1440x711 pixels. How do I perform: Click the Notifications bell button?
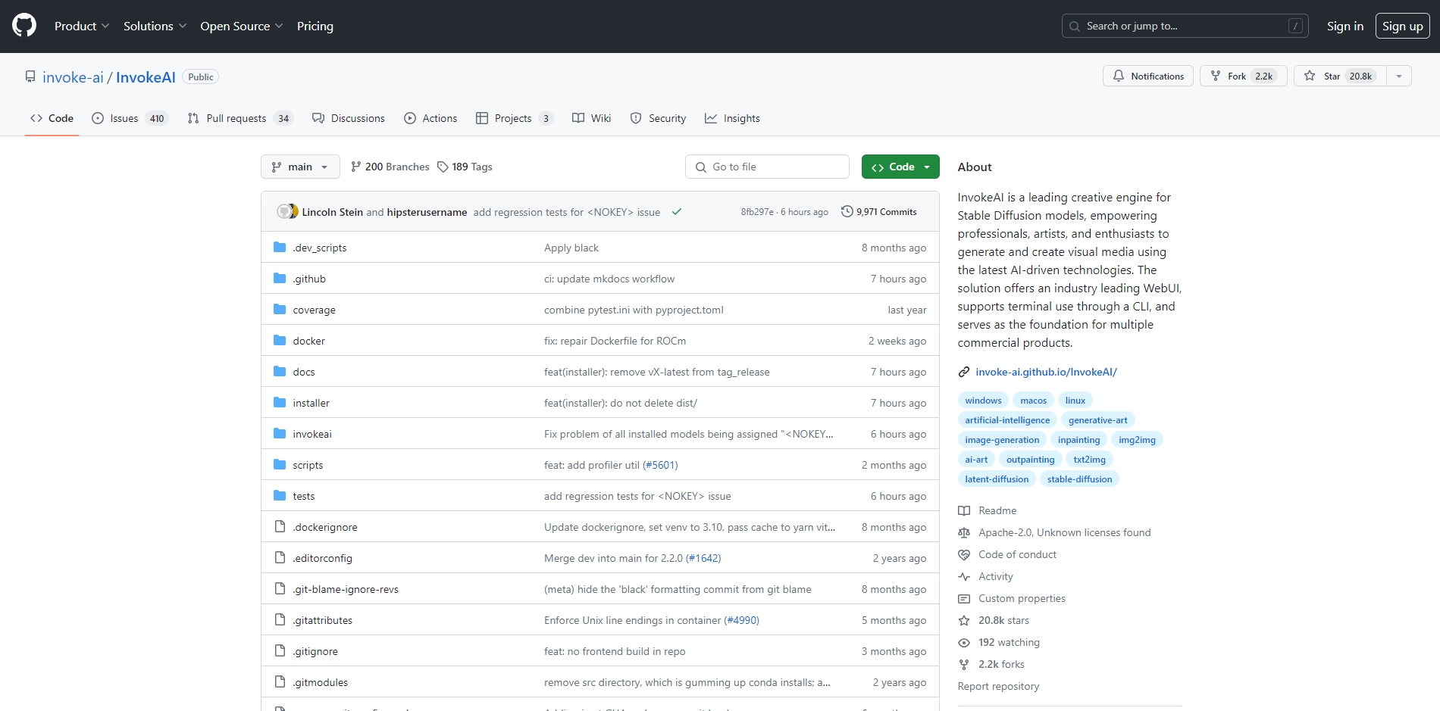click(1148, 76)
